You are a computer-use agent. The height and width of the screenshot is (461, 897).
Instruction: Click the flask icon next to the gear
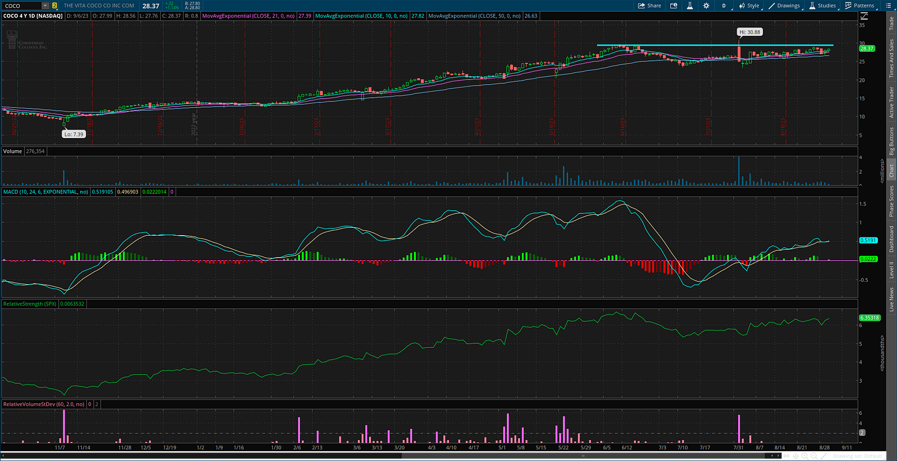tap(690, 5)
